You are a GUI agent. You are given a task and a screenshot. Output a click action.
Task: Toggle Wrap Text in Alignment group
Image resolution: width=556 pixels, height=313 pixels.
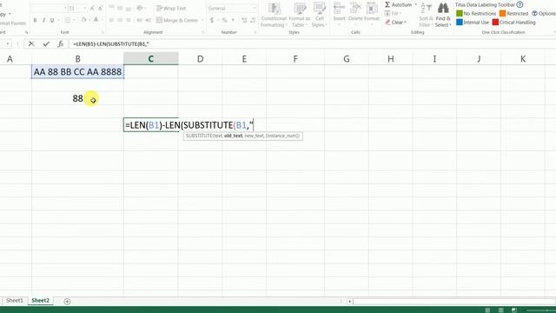tap(171, 8)
